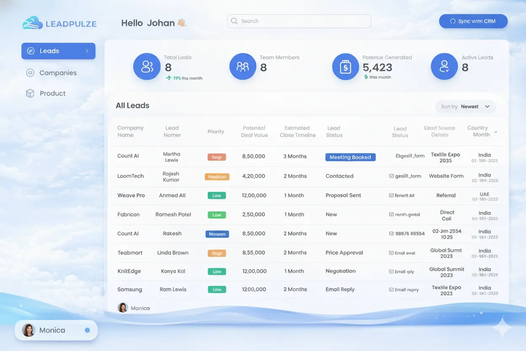Click the Meeting Booked status badge
The width and height of the screenshot is (526, 351).
pos(350,157)
